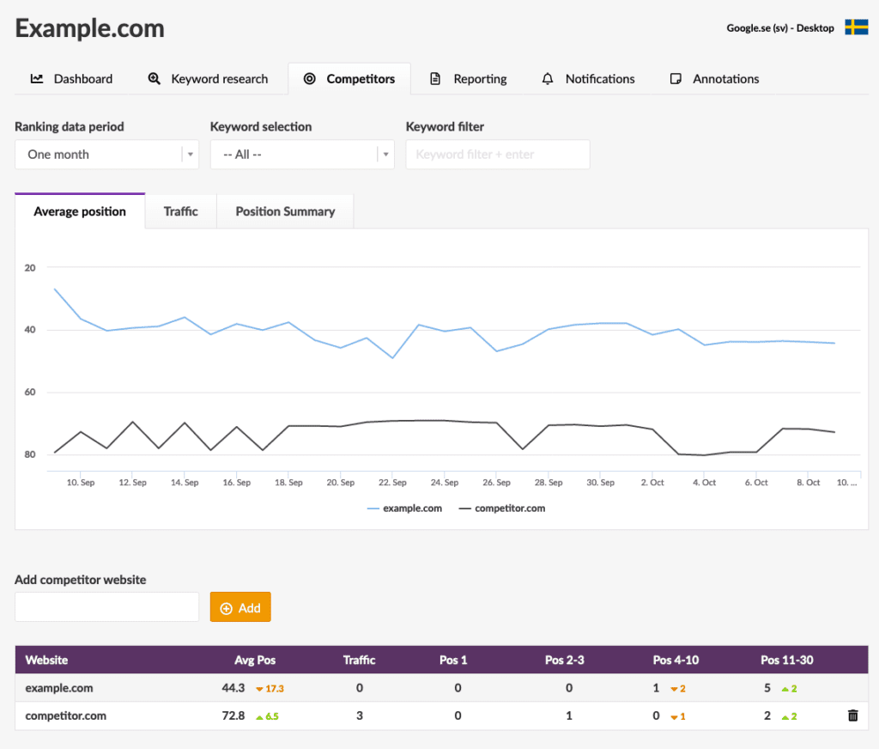Select the Average position tab

(80, 211)
